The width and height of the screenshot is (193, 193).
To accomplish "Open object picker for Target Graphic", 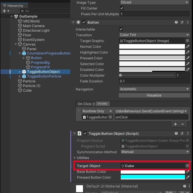I will pos(188,41).
